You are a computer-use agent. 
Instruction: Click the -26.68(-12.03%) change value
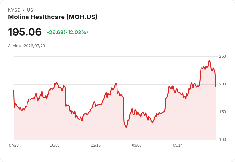[67, 32]
